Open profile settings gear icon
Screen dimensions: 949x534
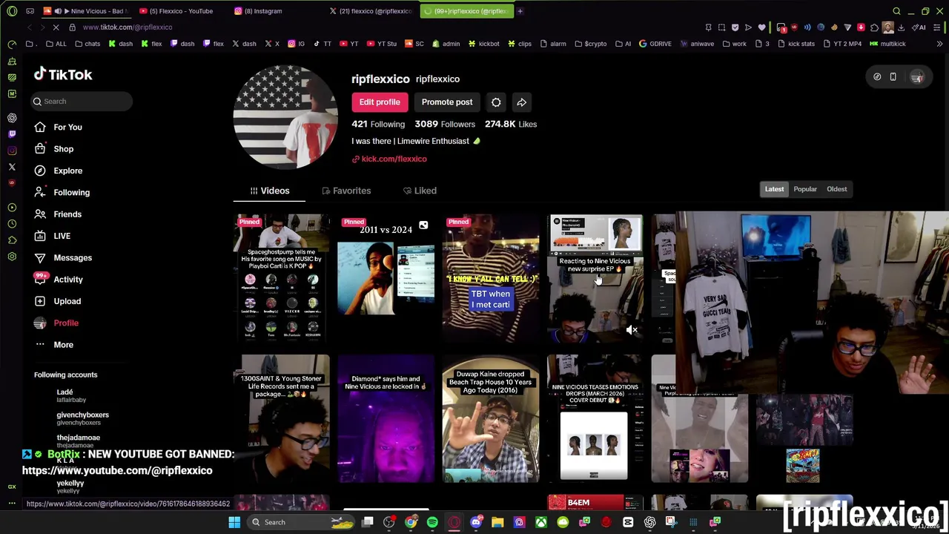pos(496,102)
